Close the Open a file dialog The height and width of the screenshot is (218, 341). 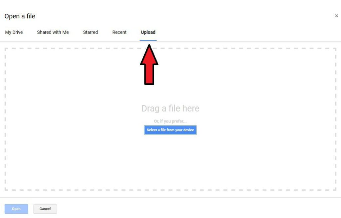[336, 16]
